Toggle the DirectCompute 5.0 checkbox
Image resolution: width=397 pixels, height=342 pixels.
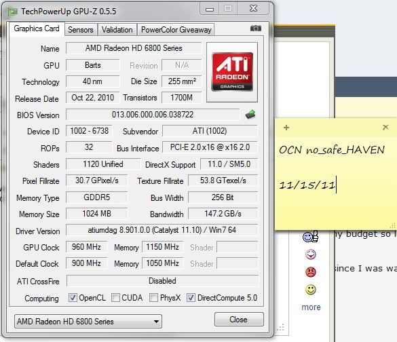pos(191,297)
